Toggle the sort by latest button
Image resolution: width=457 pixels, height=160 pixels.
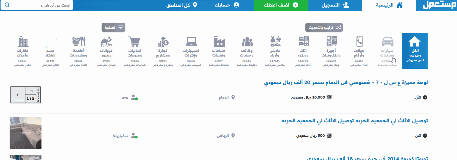click(324, 27)
